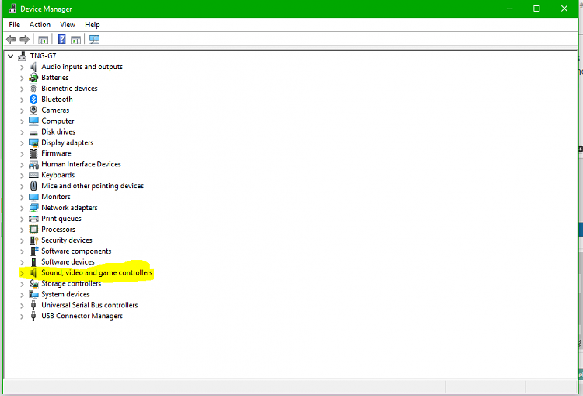Expand the Display adapters category
This screenshot has height=396, width=583.
pos(22,143)
